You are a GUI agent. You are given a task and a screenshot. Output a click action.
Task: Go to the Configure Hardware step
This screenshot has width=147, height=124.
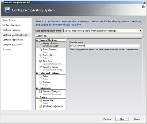tap(11, 30)
